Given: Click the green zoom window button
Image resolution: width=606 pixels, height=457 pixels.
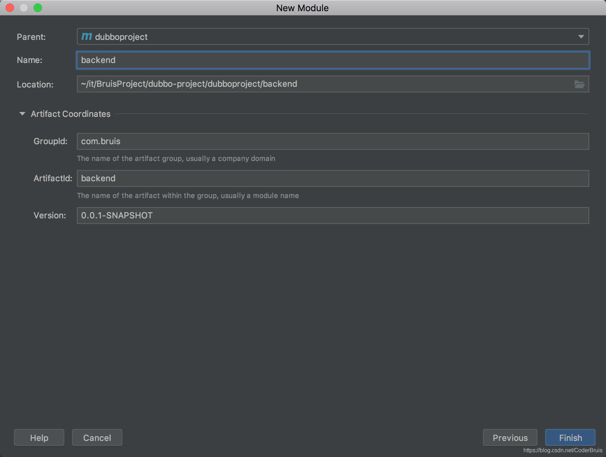Looking at the screenshot, I should point(38,8).
